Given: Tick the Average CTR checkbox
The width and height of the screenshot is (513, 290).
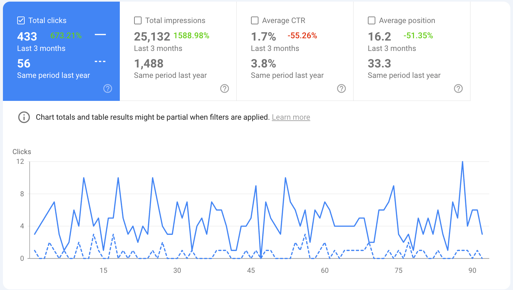Looking at the screenshot, I should (x=255, y=20).
